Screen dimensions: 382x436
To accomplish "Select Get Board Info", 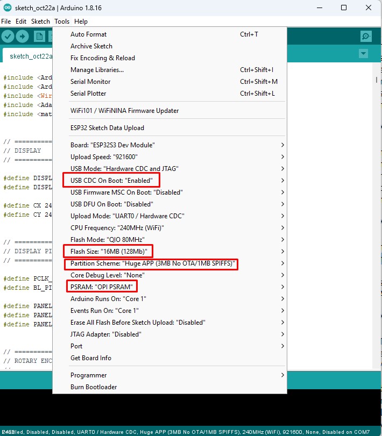I will [169, 358].
